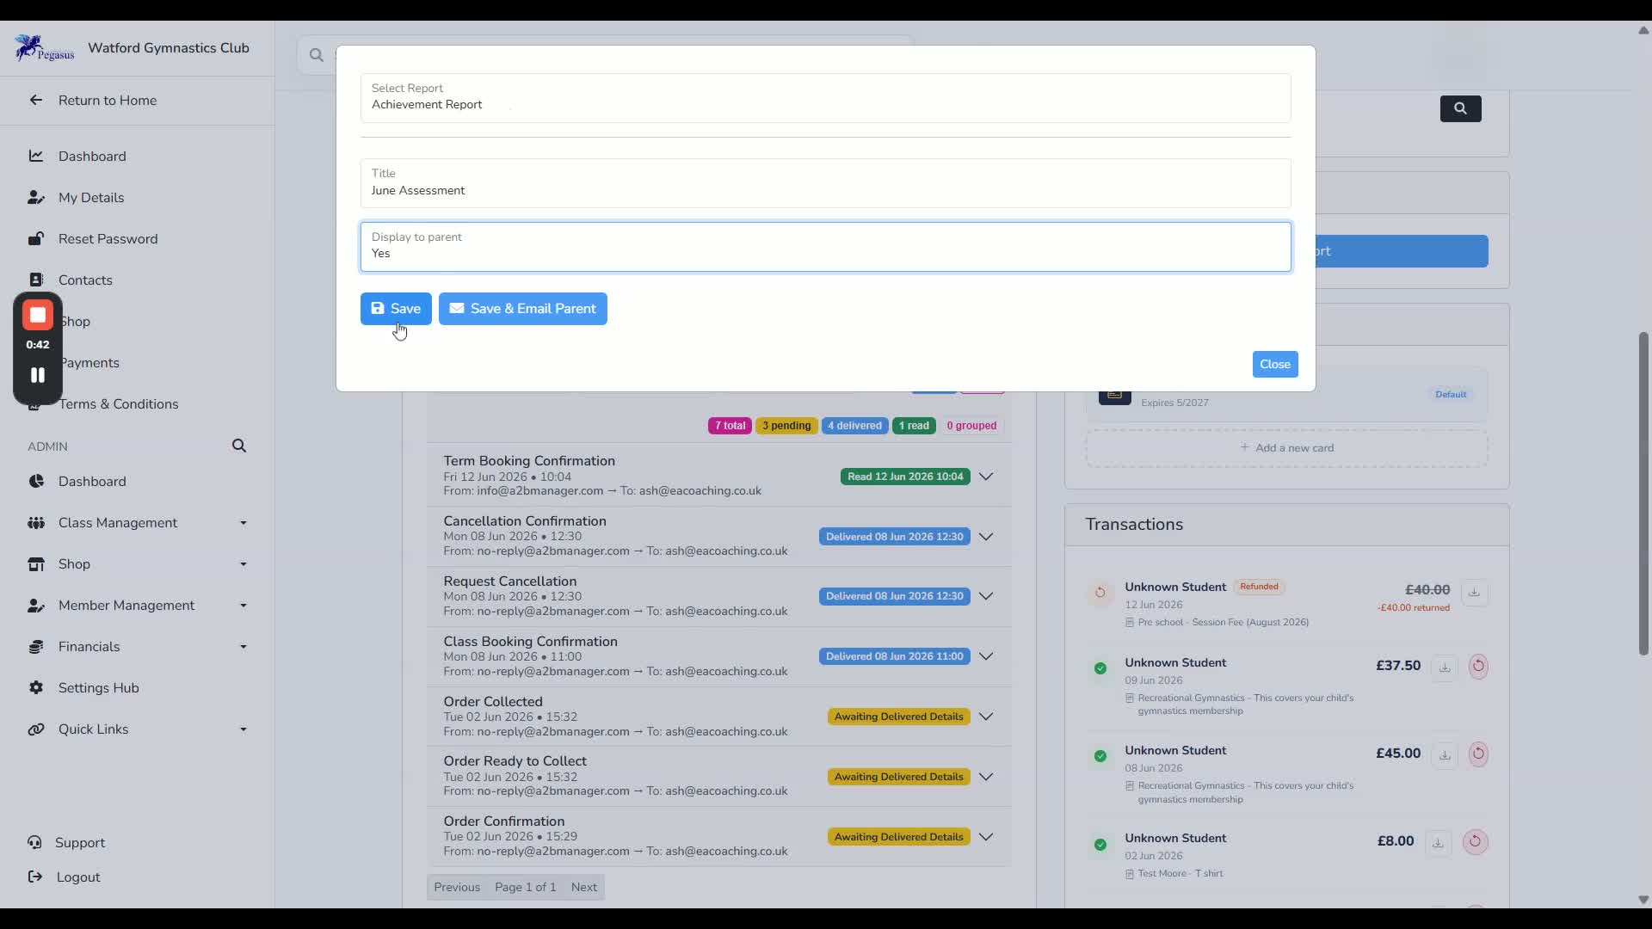
Task: Expand Request Cancellation email row
Action: click(x=986, y=596)
